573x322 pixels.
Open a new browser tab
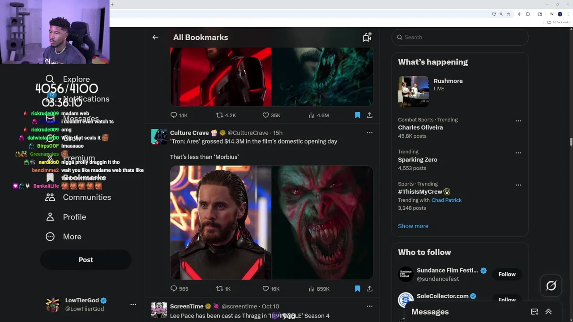[112, 4]
